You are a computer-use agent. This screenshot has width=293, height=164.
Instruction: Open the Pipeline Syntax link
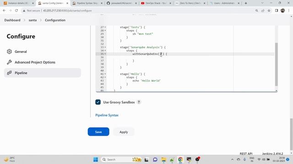point(107,115)
